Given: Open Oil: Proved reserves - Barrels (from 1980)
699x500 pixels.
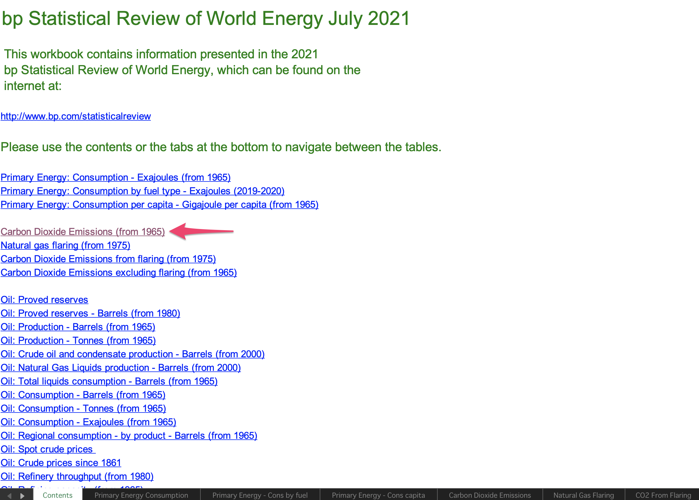Looking at the screenshot, I should (90, 313).
